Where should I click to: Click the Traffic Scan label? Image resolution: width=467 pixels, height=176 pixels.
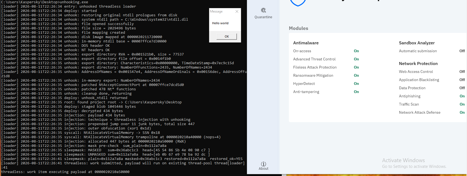(x=409, y=104)
